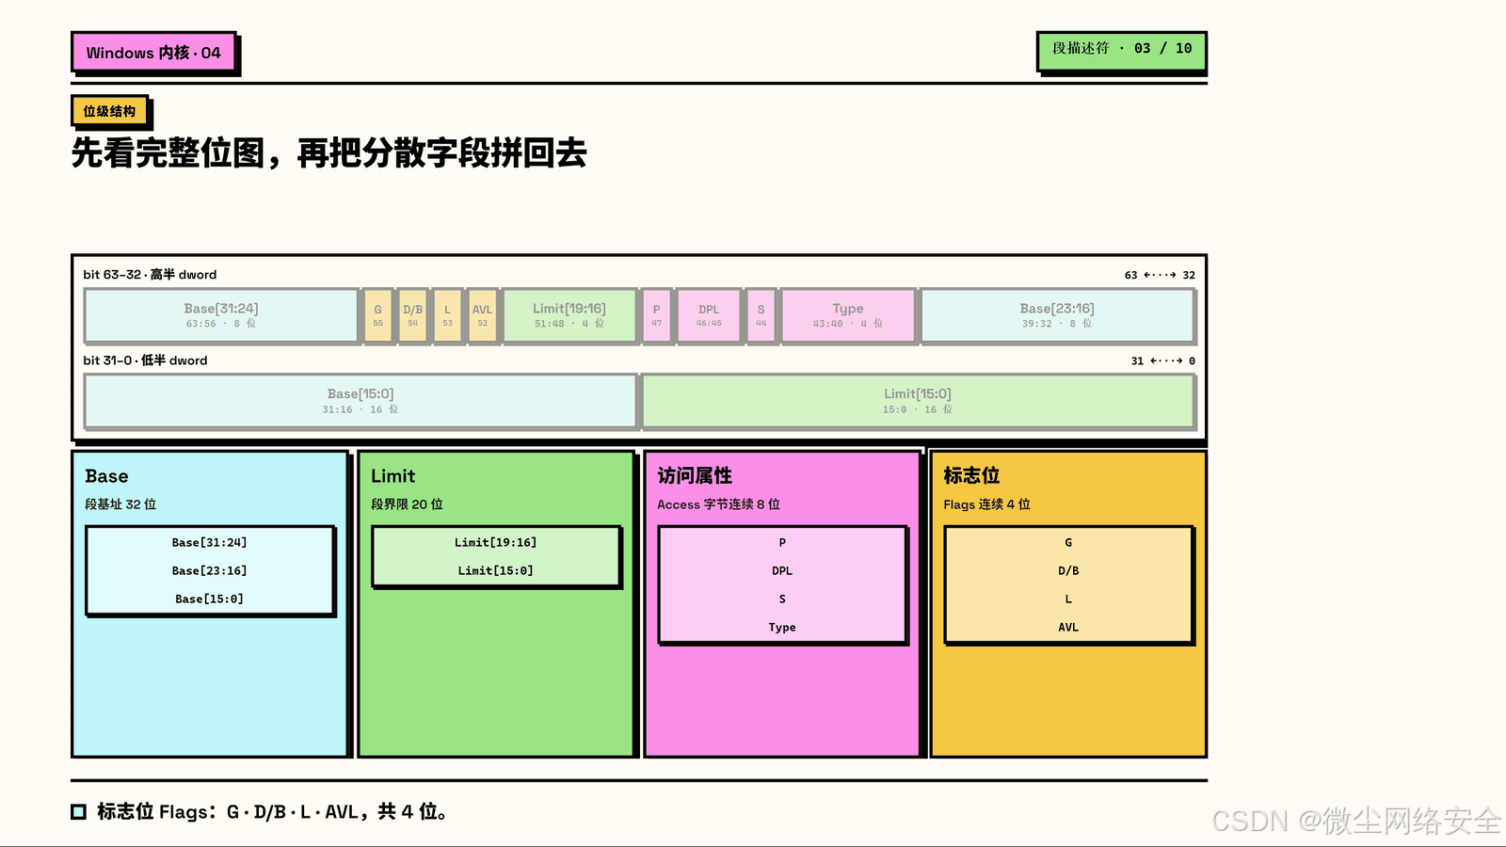Select the DPL bits 46:45 cell
1506x847 pixels.
709,315
